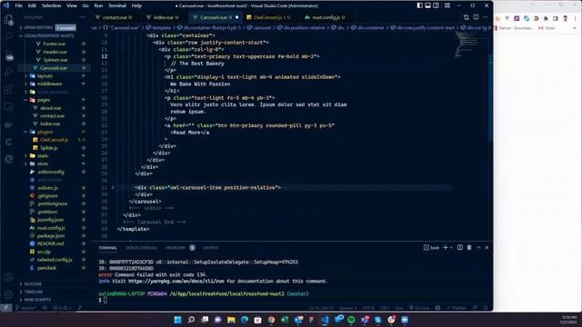This screenshot has height=327, width=582.
Task: Select the bash terminal label
Action: pos(431,248)
